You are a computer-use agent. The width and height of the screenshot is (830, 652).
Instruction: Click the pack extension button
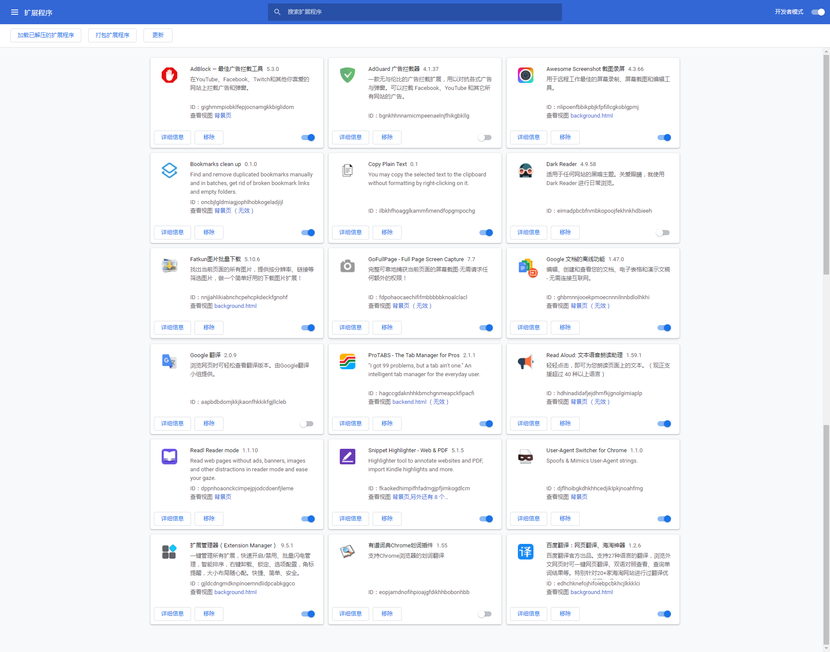[x=112, y=35]
